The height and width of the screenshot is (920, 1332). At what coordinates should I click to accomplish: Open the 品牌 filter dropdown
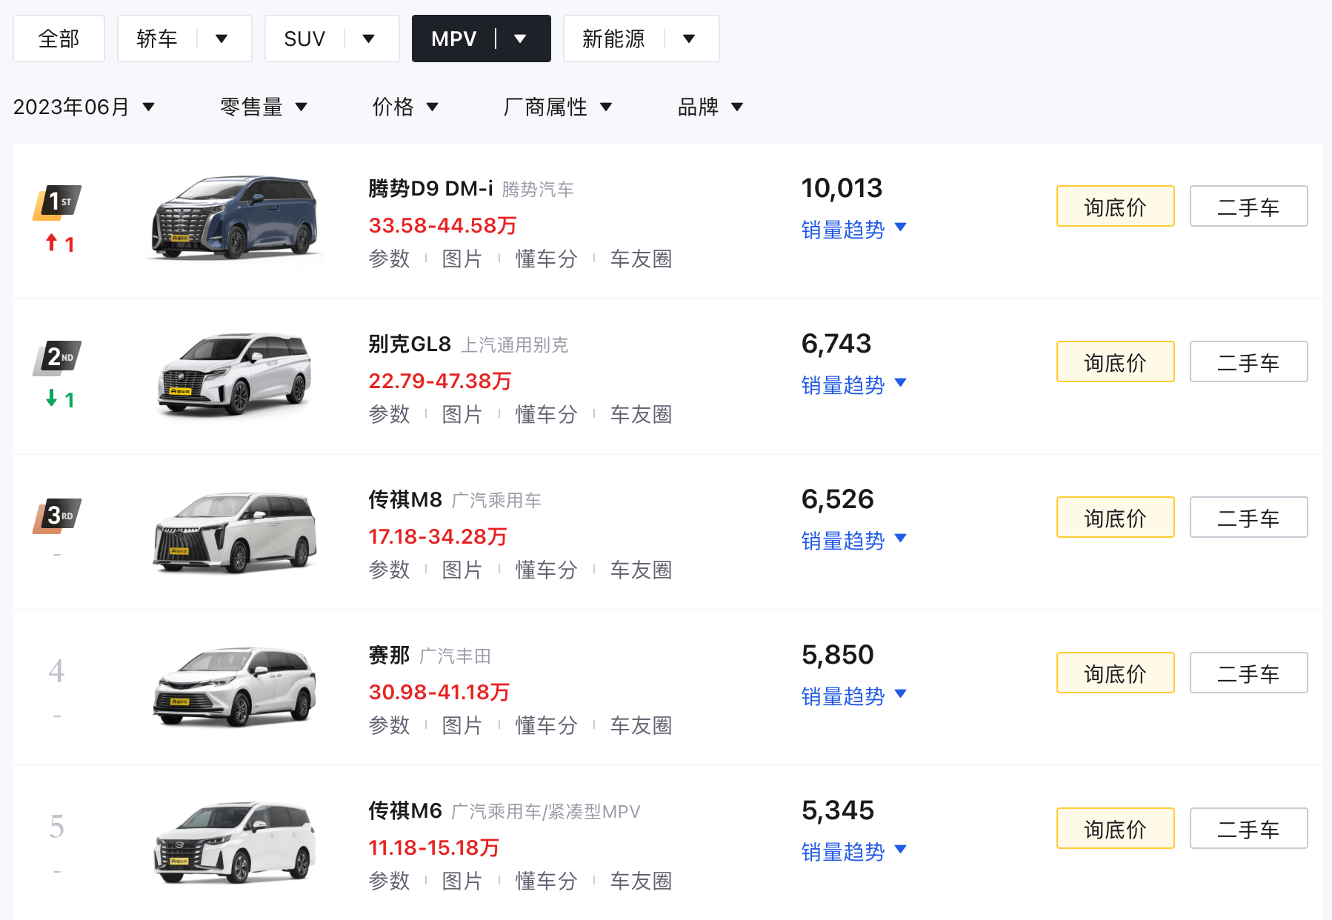pyautogui.click(x=710, y=107)
